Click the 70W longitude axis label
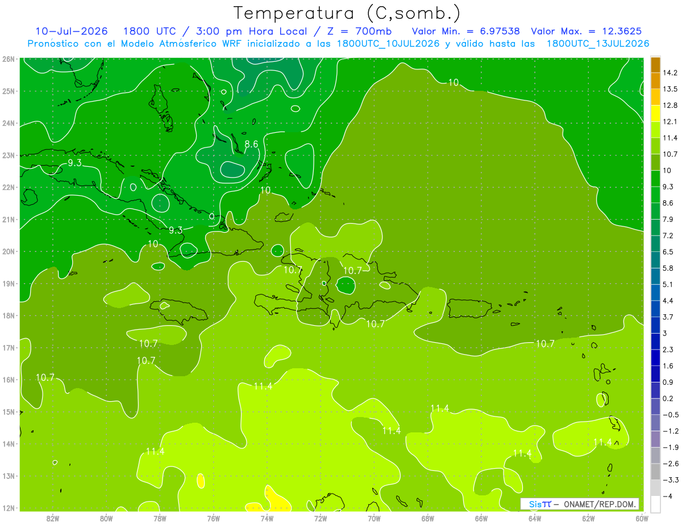Viewport: 682px width, 526px height. pos(374,517)
